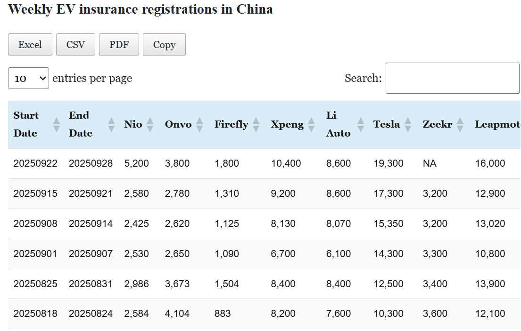Image resolution: width=521 pixels, height=331 pixels.
Task: Click Tesla value 17,300 cell
Action: click(x=388, y=194)
